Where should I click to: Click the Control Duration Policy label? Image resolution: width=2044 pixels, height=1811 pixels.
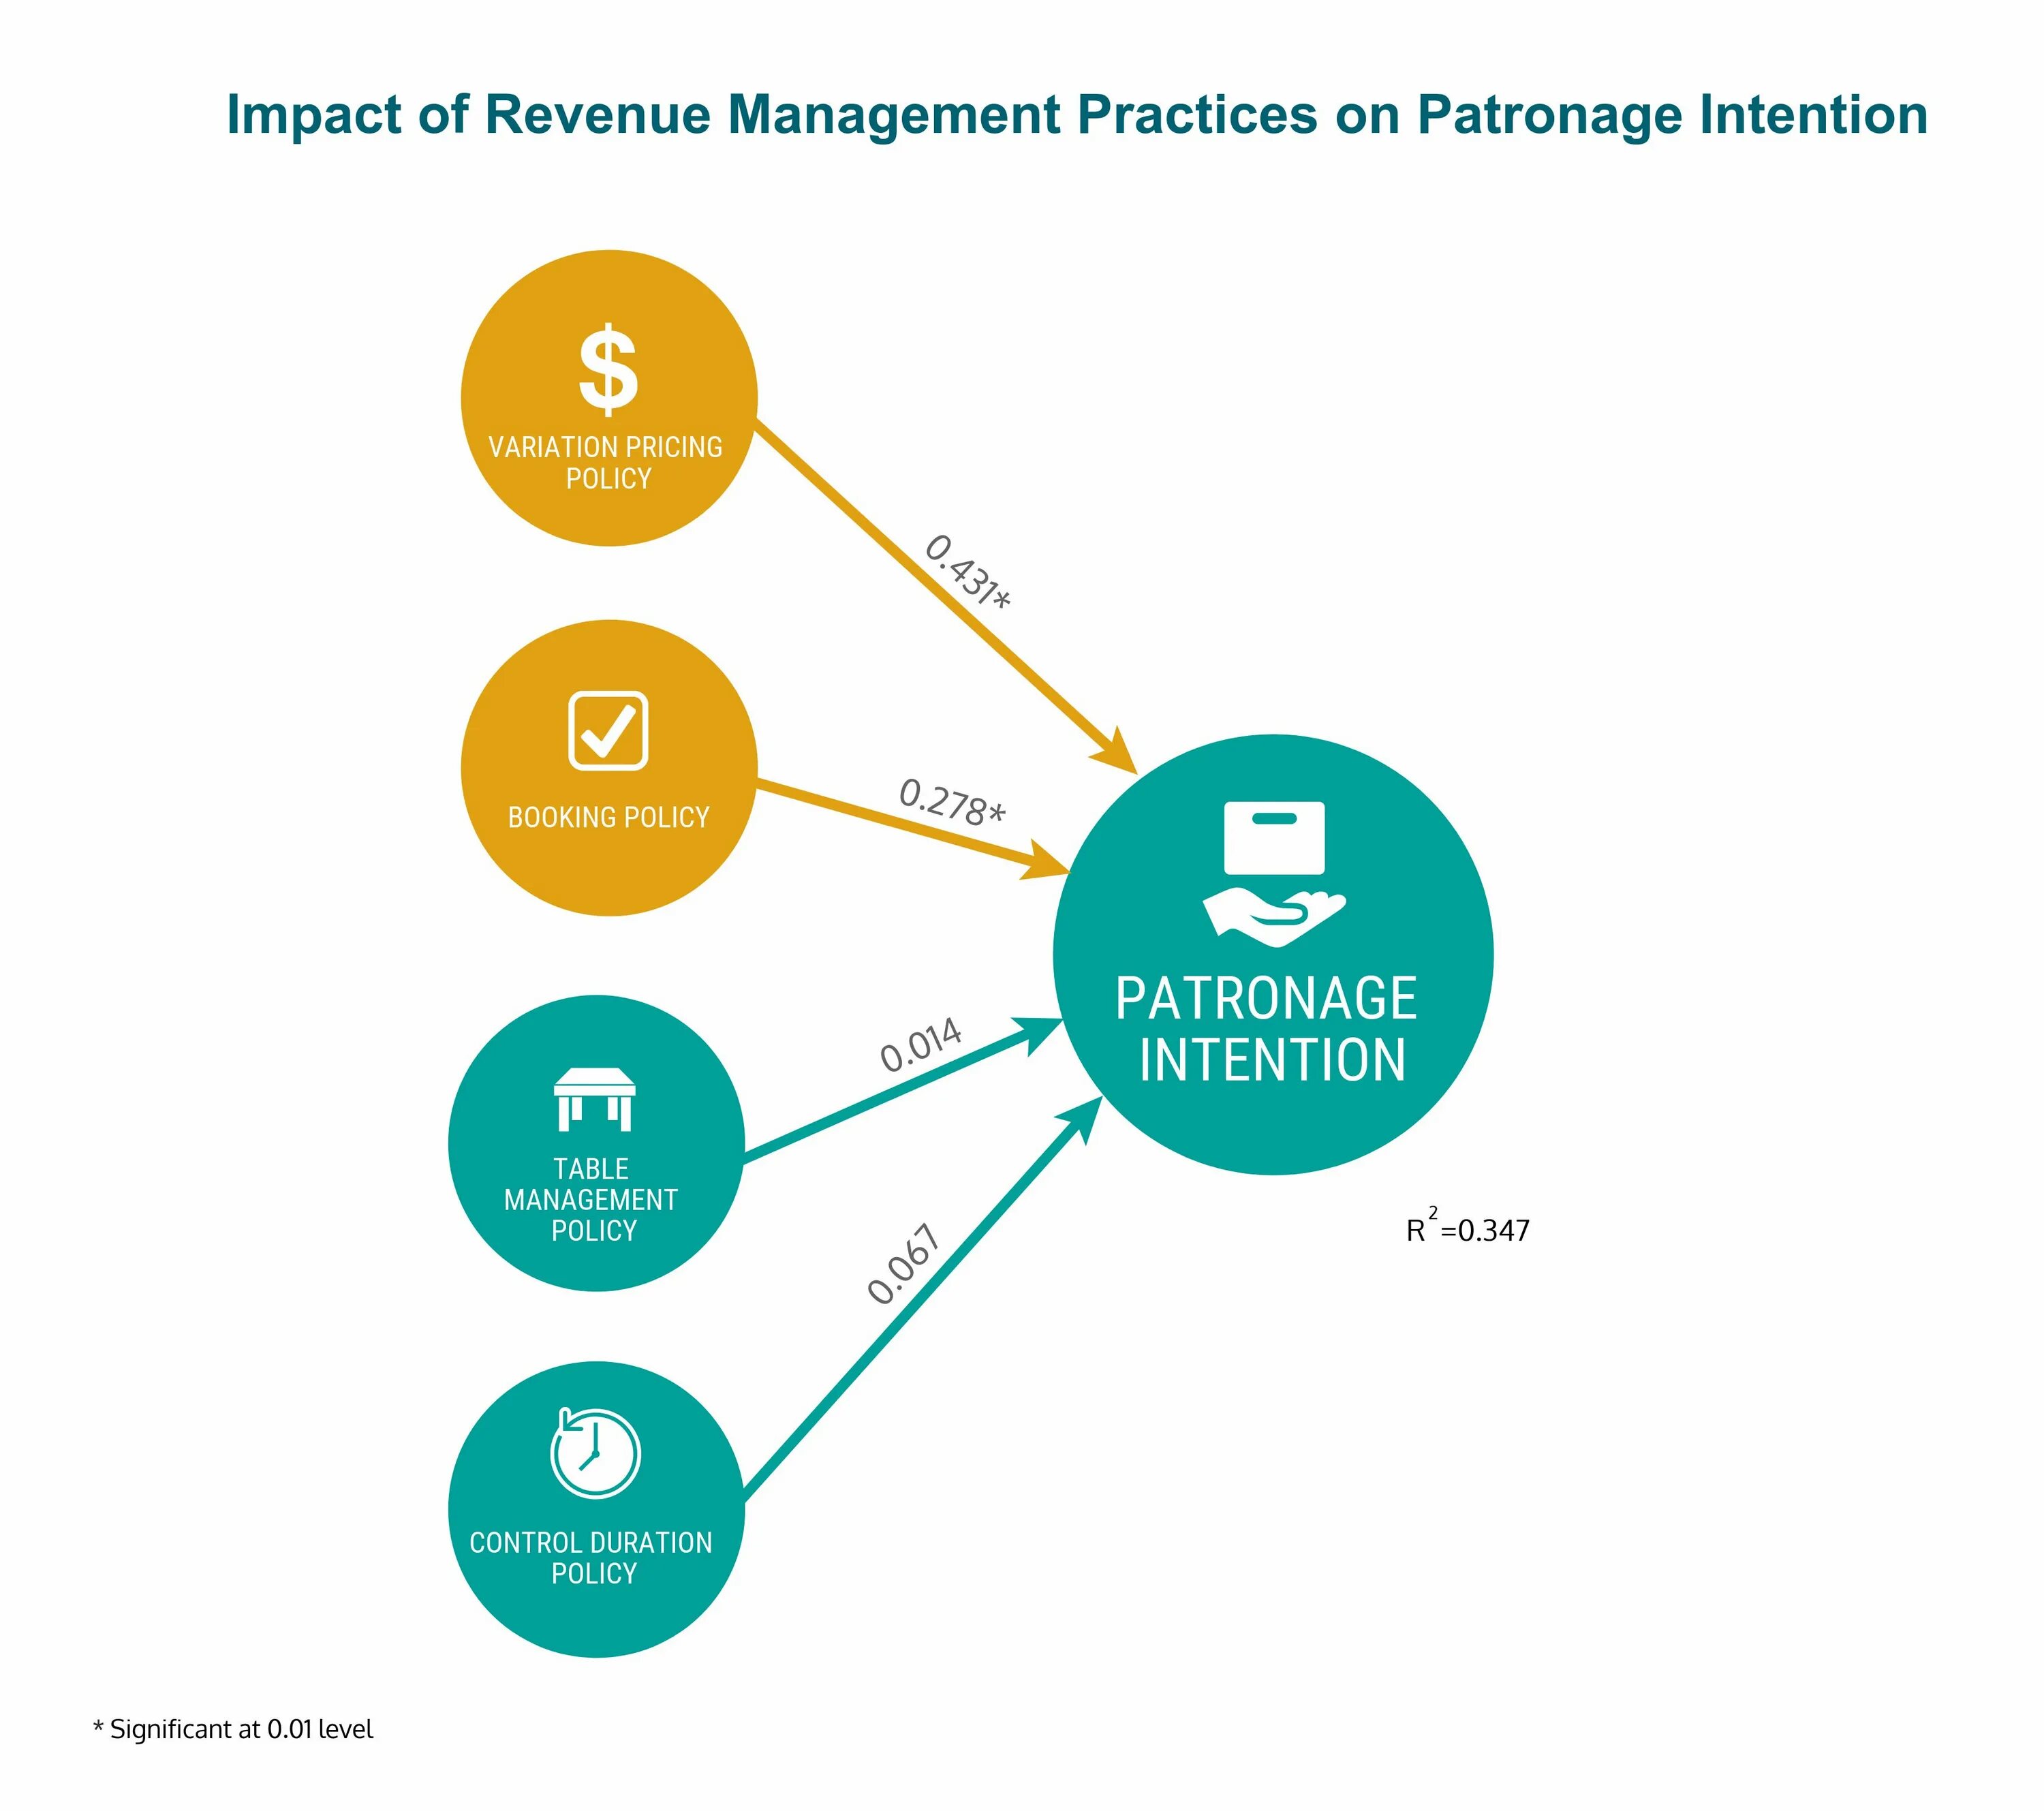(591, 1557)
